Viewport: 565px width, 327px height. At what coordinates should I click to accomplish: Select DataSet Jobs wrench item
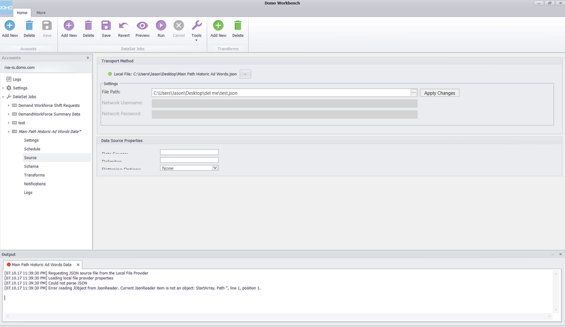tap(22, 97)
